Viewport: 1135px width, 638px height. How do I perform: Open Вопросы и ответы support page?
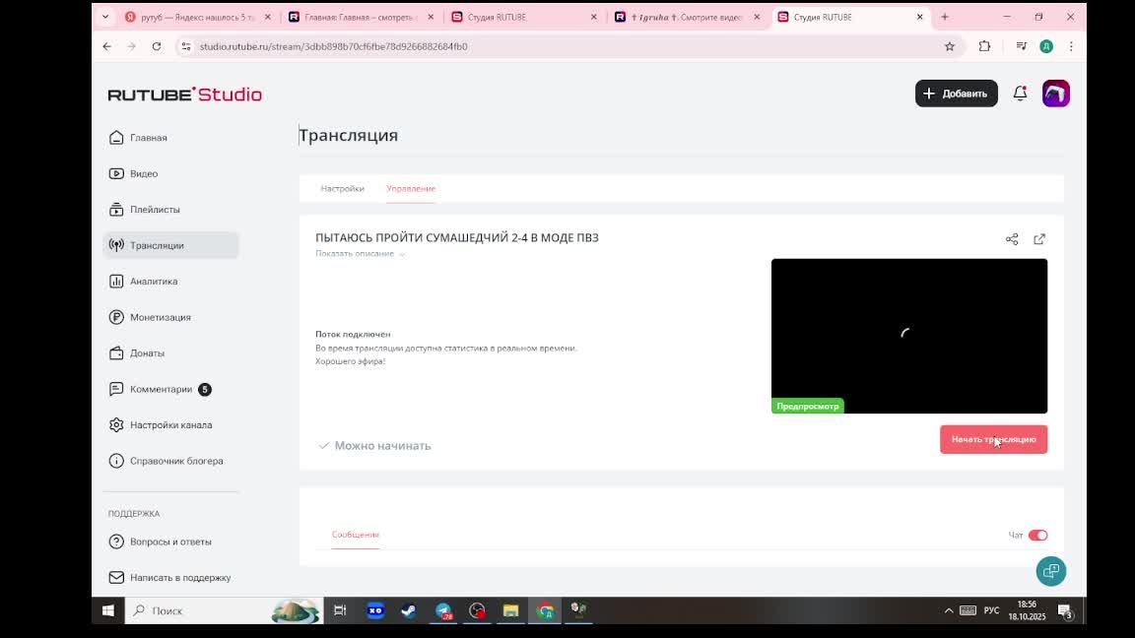click(x=170, y=542)
